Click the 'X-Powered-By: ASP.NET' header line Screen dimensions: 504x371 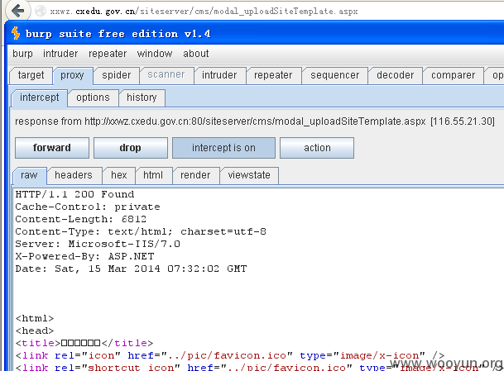click(x=84, y=256)
